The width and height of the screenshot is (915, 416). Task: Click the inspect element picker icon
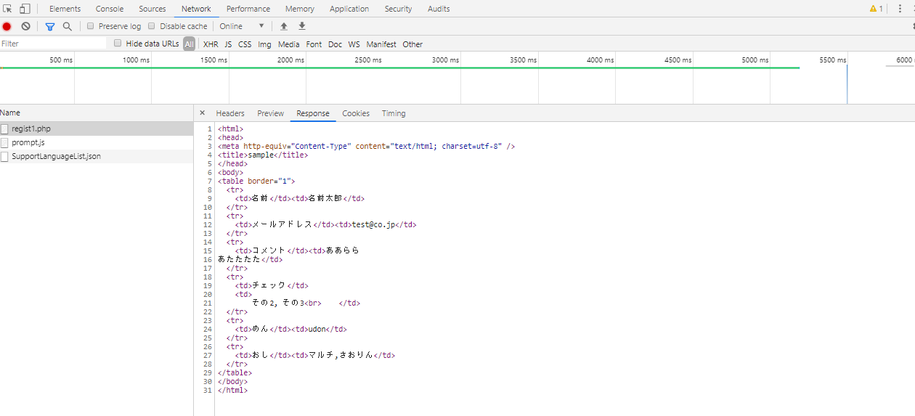[x=8, y=9]
